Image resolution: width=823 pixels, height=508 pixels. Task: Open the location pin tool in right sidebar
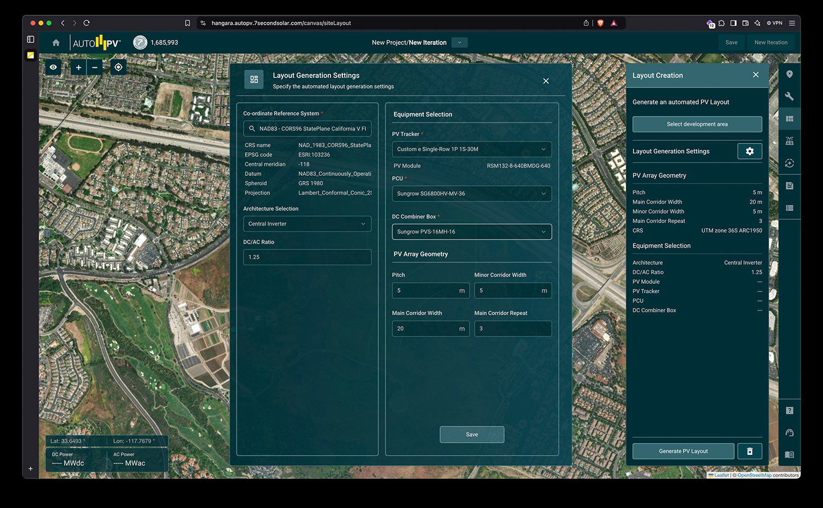coord(790,75)
